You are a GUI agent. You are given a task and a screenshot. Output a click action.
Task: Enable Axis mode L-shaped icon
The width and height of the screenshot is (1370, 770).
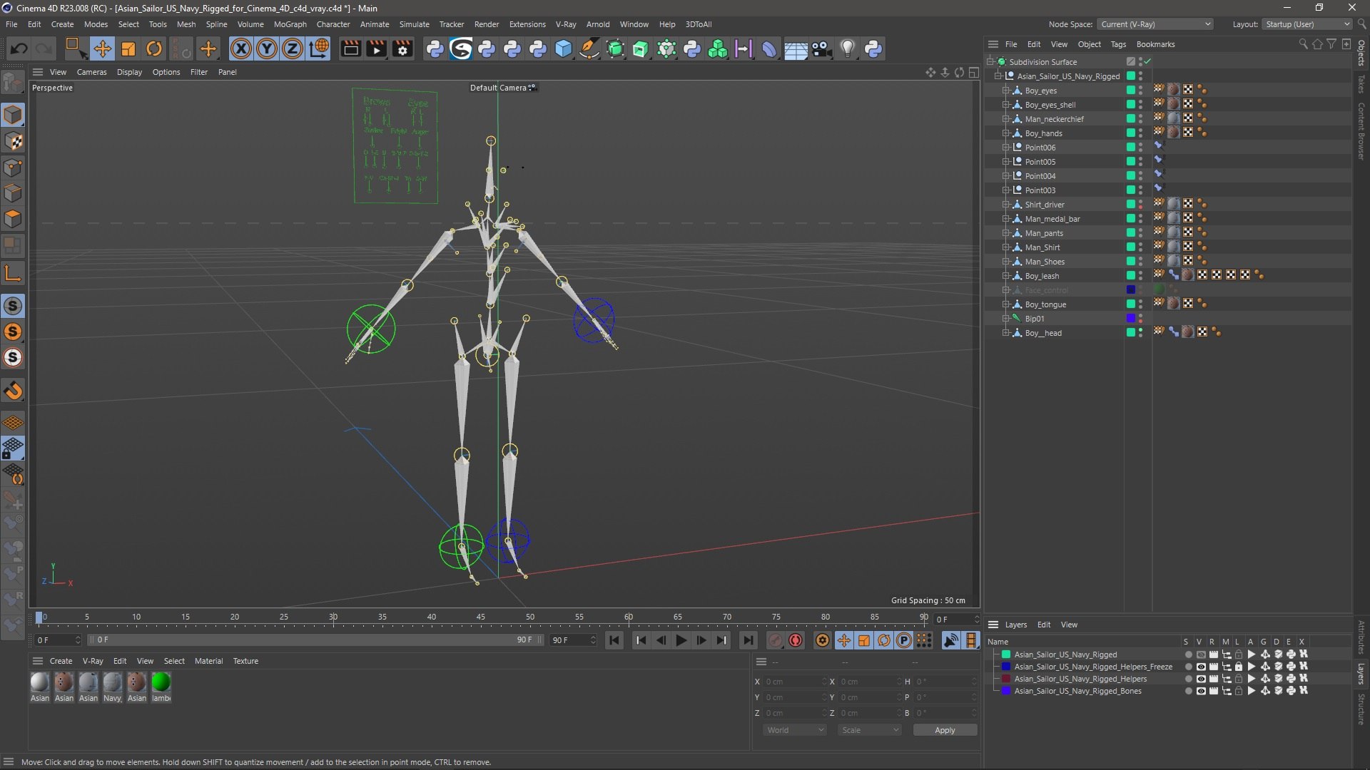pyautogui.click(x=13, y=273)
